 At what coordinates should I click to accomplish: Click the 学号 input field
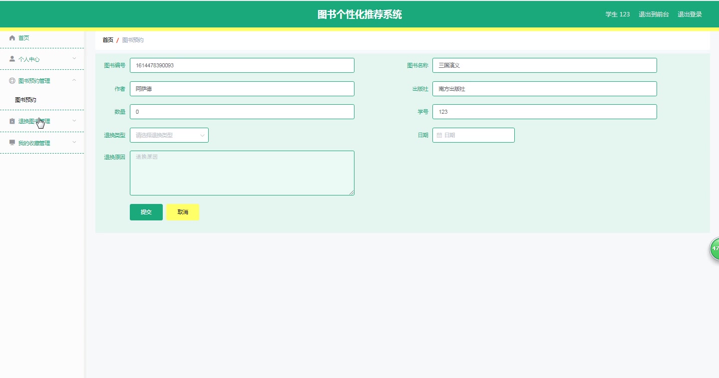point(545,112)
